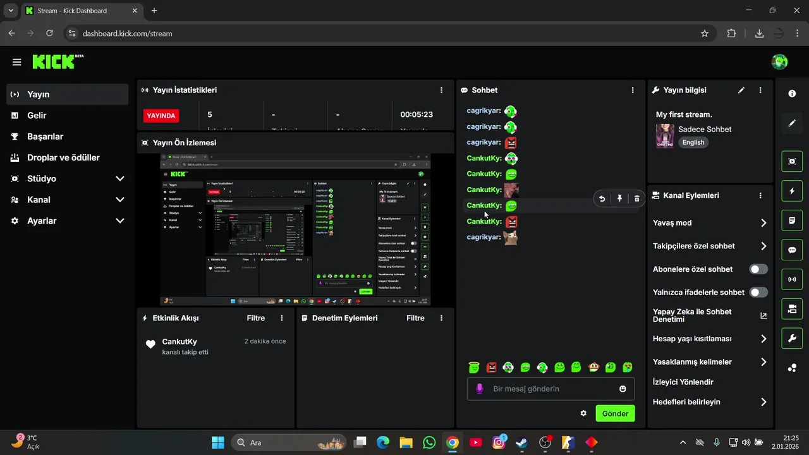
Task: Select Yayın in the sidebar
Action: coord(68,94)
